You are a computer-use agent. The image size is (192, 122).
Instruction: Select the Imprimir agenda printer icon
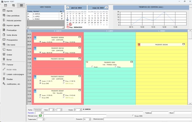(x=4, y=25)
